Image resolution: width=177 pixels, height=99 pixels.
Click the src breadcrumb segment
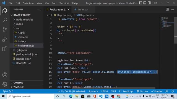tap(48, 15)
